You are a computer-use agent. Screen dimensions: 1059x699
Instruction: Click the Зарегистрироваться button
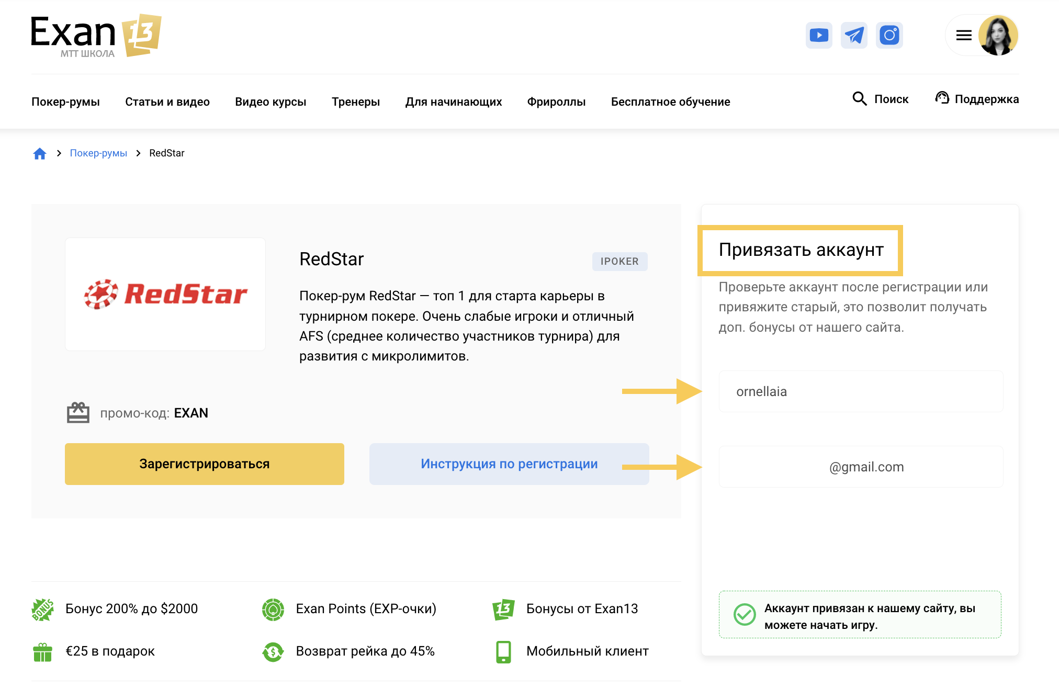coord(205,464)
